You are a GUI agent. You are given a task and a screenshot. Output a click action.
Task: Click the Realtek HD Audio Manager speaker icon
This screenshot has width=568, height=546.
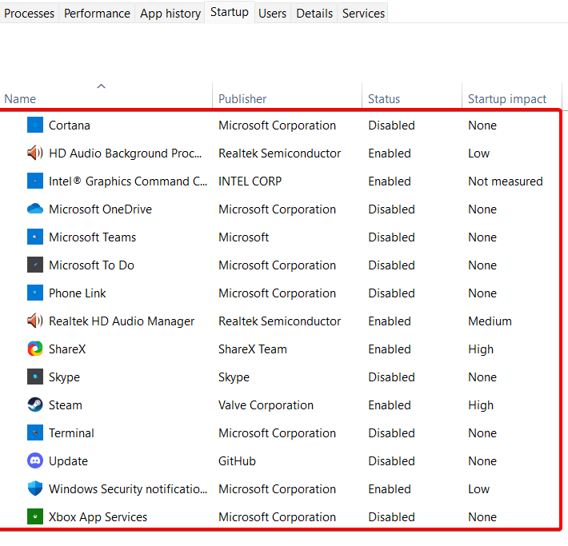(x=35, y=321)
